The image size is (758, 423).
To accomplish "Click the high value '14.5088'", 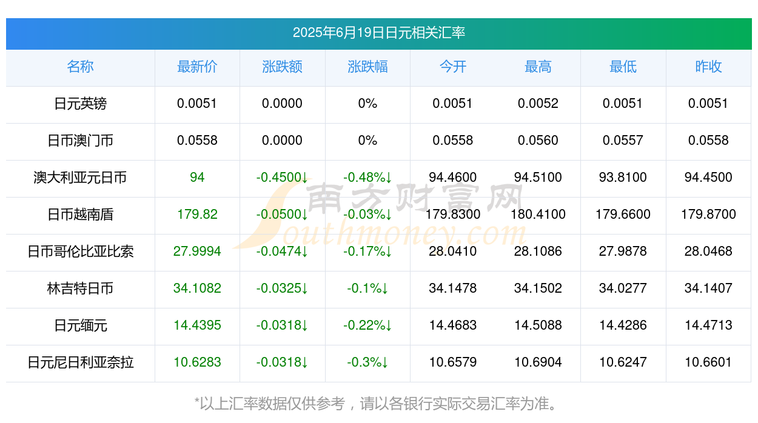I will (538, 325).
